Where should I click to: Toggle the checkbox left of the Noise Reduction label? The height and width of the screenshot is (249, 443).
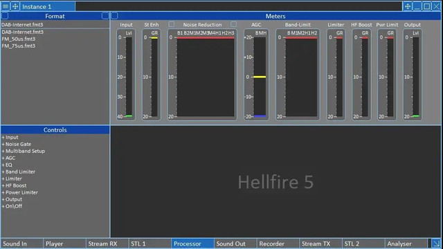[x=171, y=24]
